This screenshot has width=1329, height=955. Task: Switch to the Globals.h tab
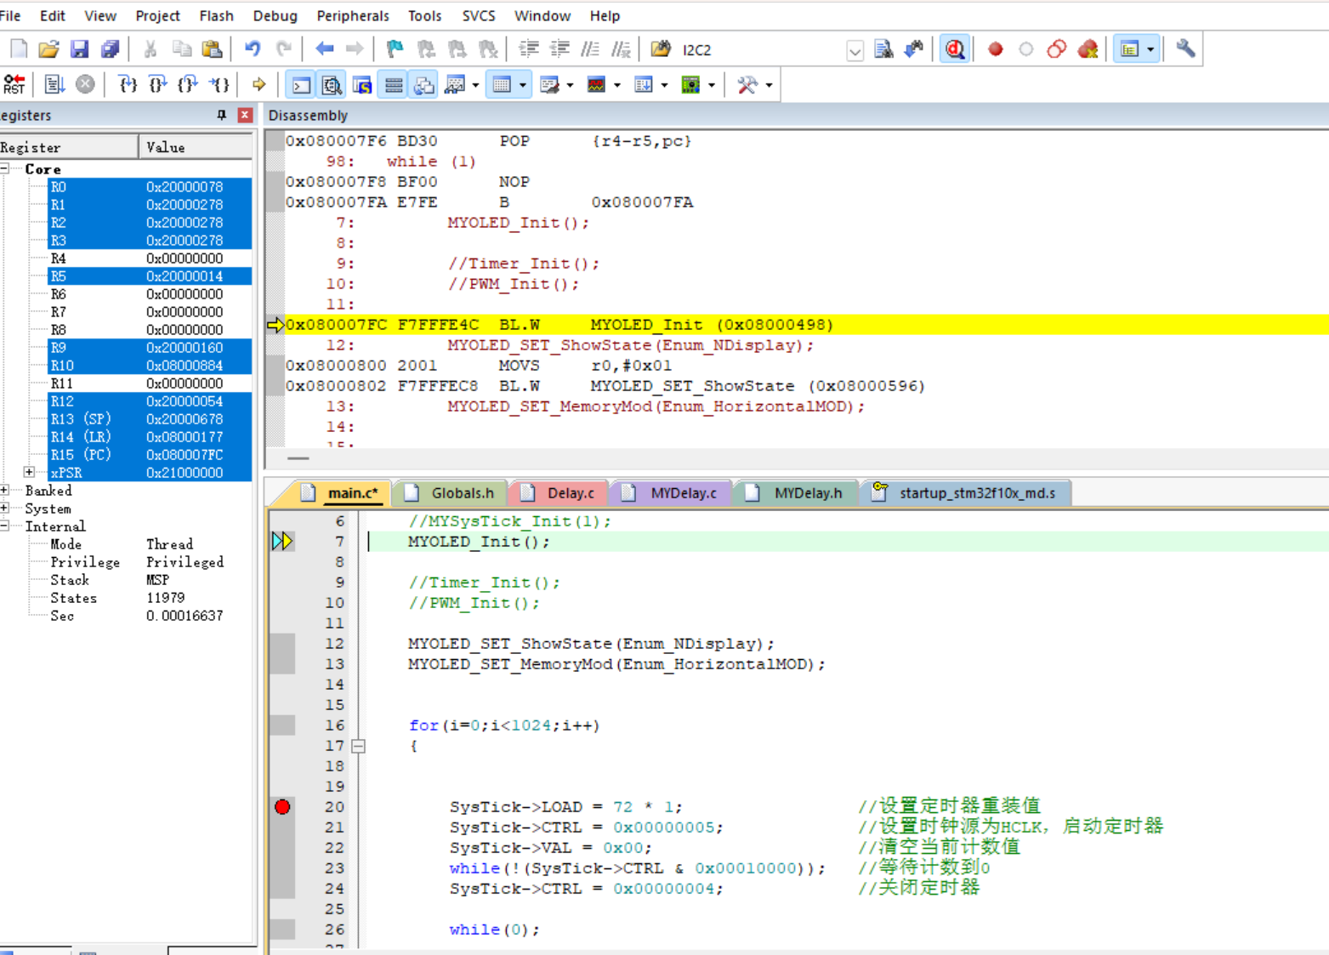451,493
